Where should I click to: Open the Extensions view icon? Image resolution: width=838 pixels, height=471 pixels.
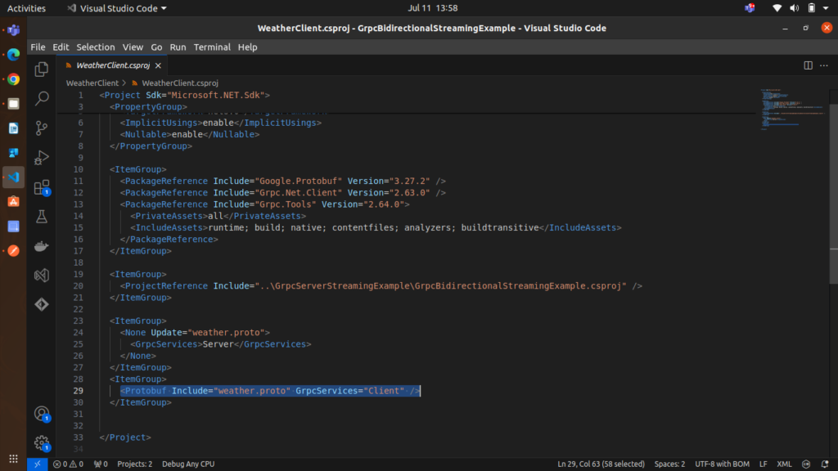[42, 187]
